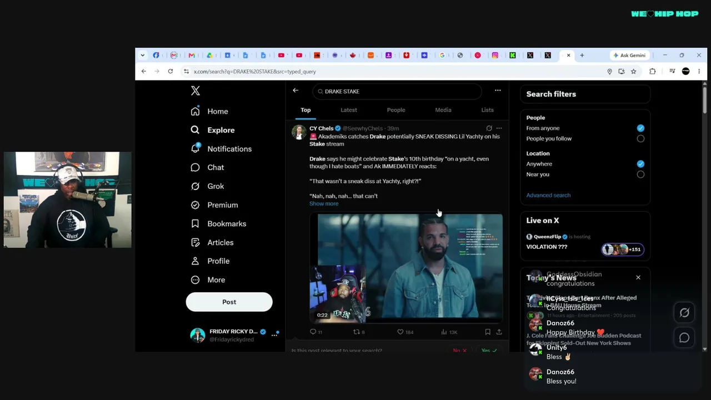Expand the tab search dropdown arrow
Image resolution: width=711 pixels, height=400 pixels.
coord(143,56)
